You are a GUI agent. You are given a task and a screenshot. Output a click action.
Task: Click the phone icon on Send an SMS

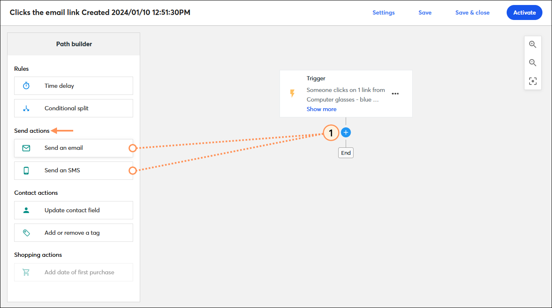point(26,171)
